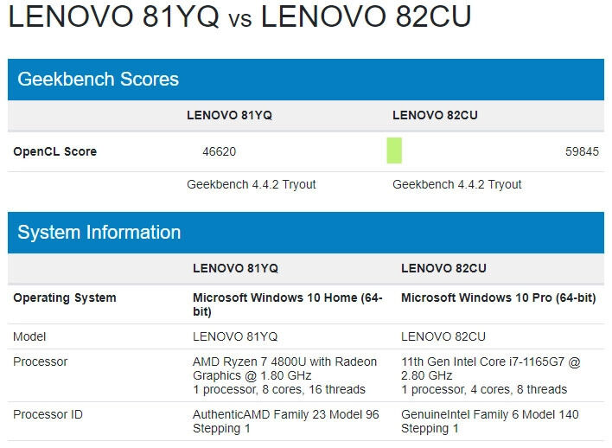This screenshot has width=612, height=448.
Task: Click the Model row label
Action: point(29,336)
